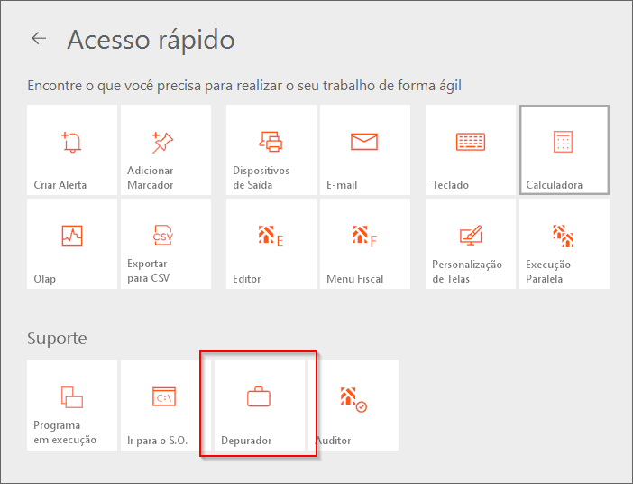Open the Criar Alerta bell icon tile

72,150
